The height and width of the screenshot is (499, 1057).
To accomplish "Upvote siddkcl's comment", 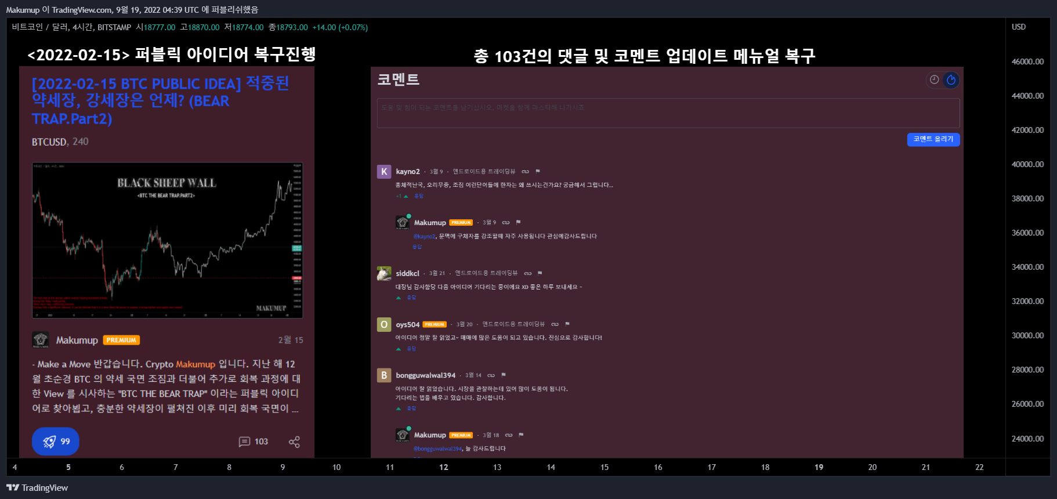I will pyautogui.click(x=399, y=298).
